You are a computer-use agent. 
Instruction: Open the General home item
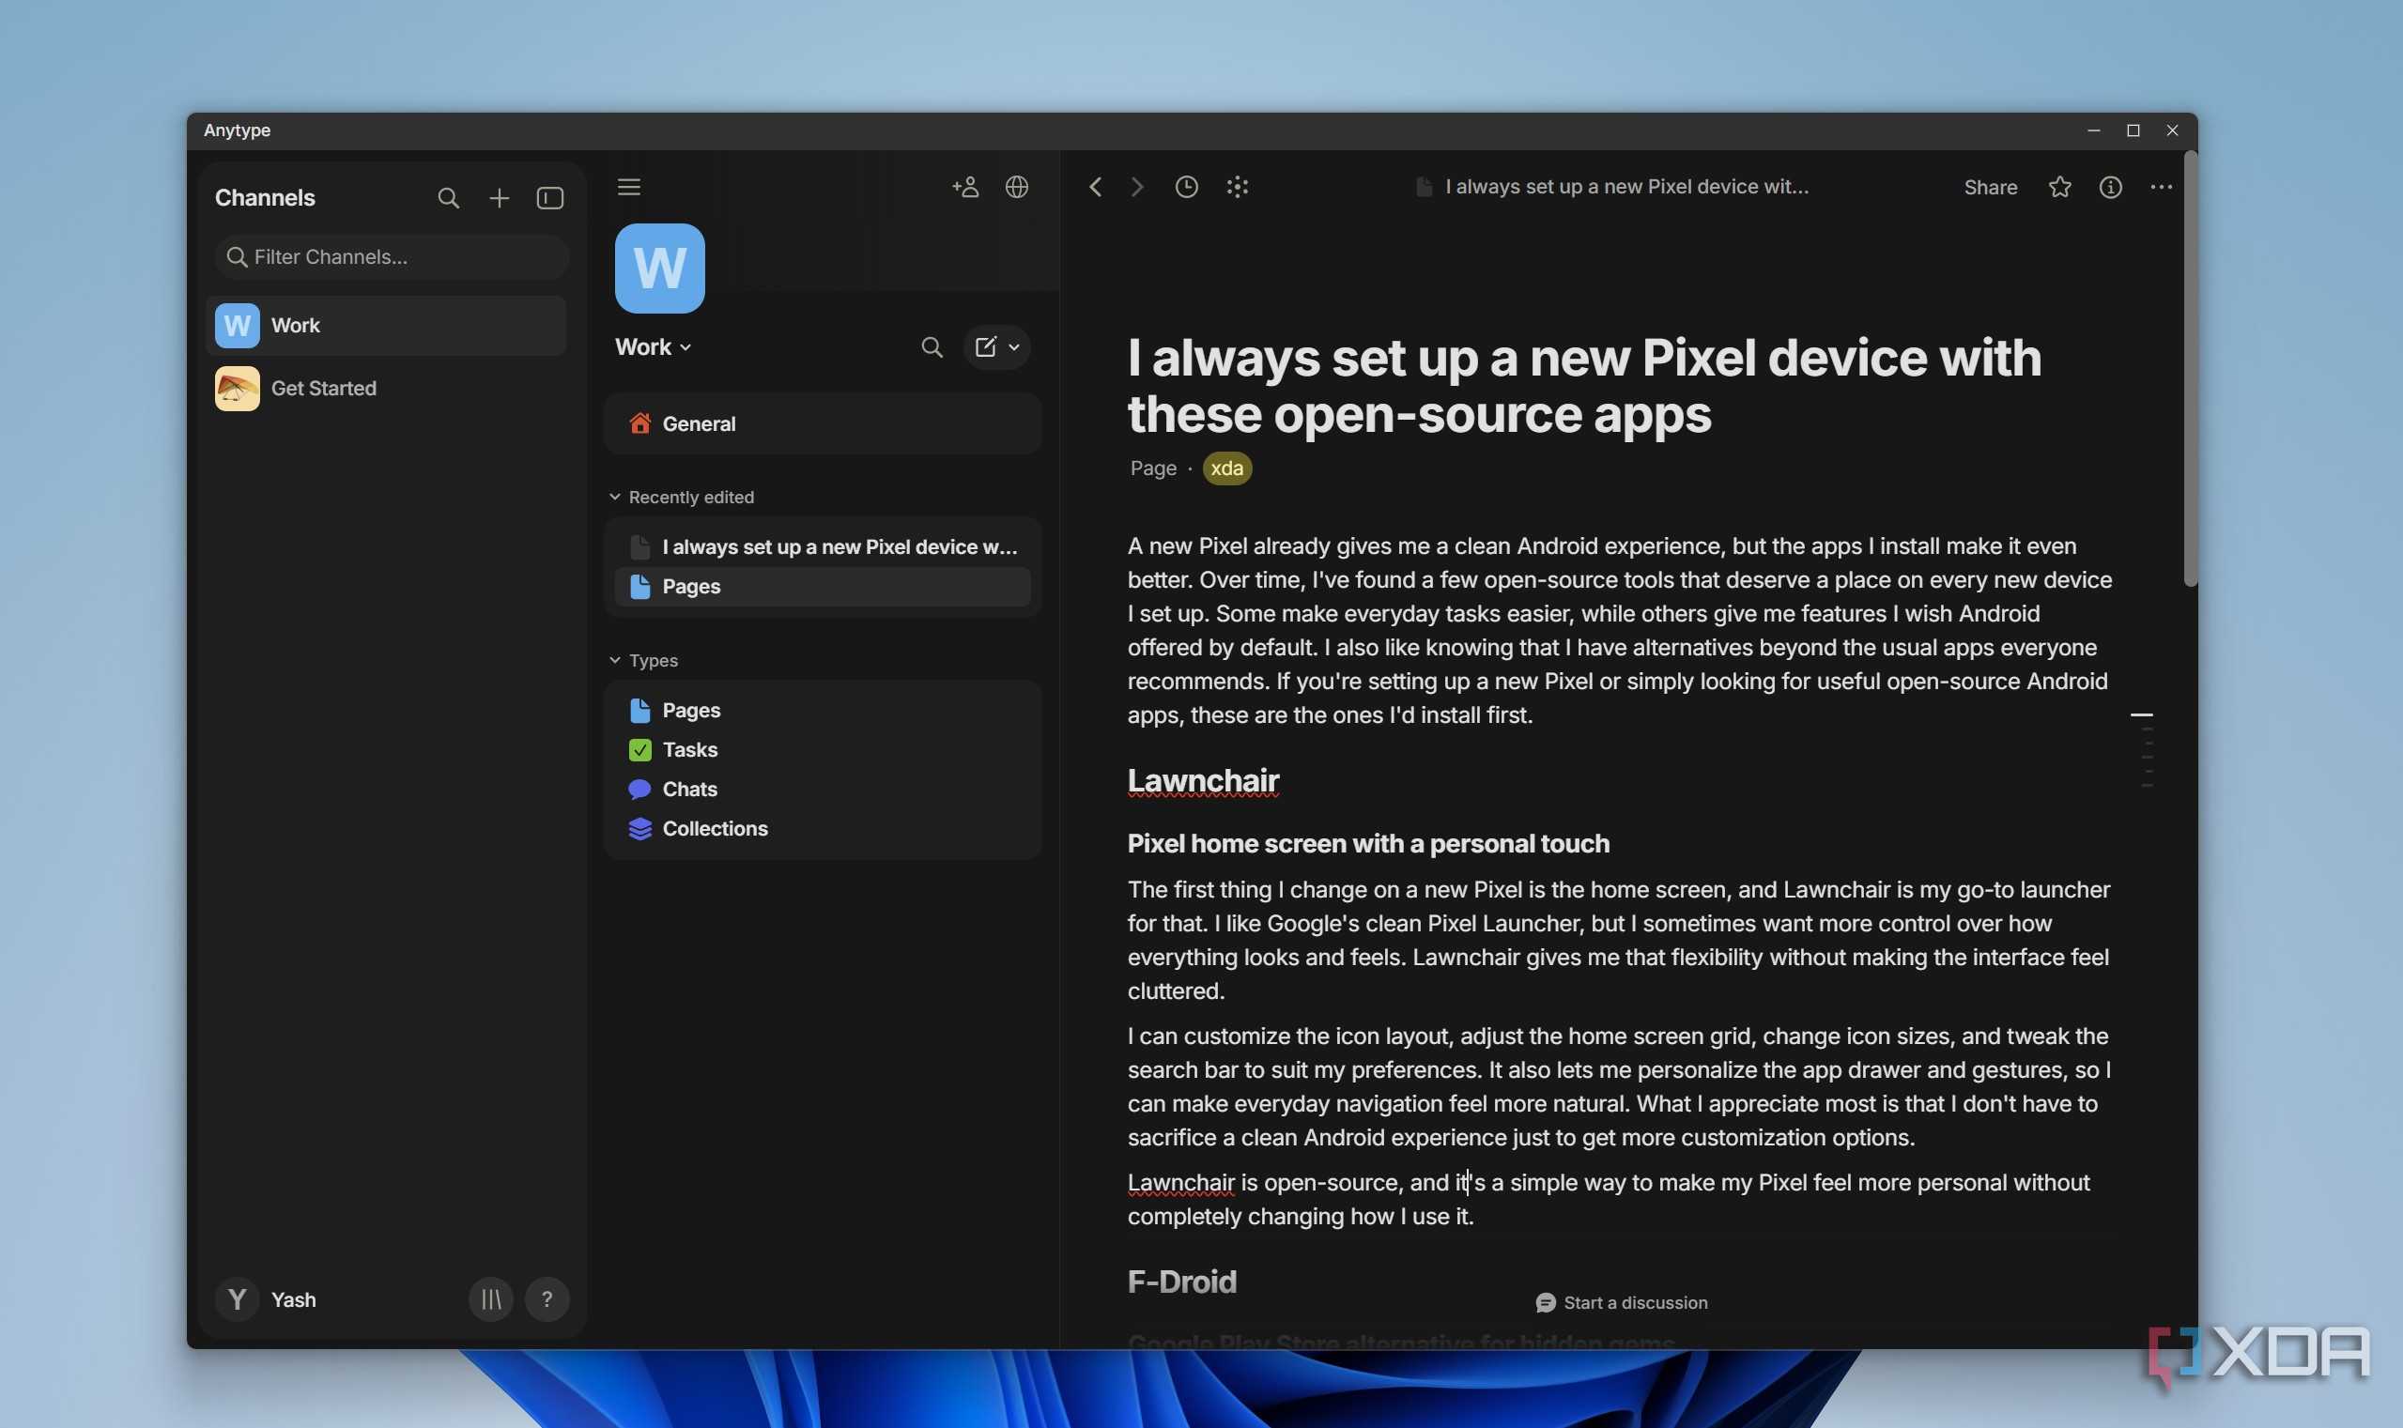(823, 423)
